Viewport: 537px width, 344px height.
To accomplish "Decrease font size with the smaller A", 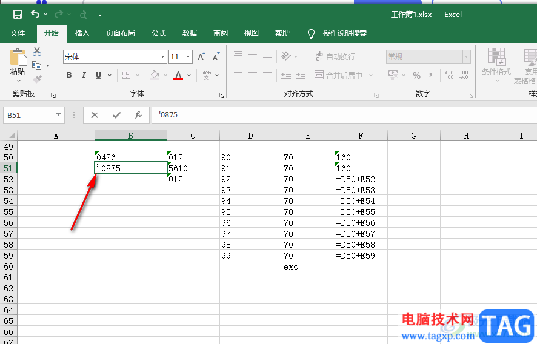I will click(x=216, y=57).
